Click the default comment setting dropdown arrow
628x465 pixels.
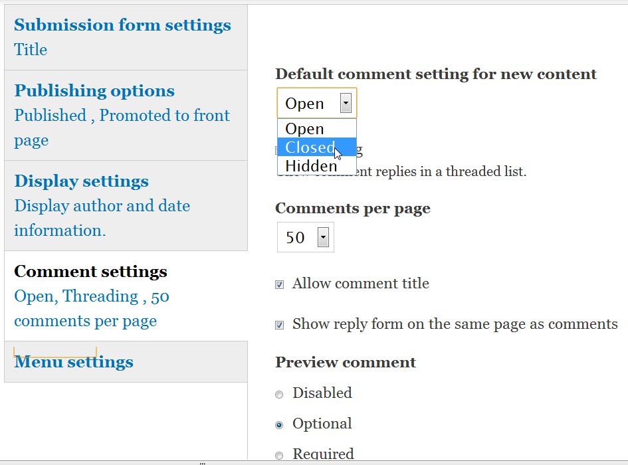345,103
